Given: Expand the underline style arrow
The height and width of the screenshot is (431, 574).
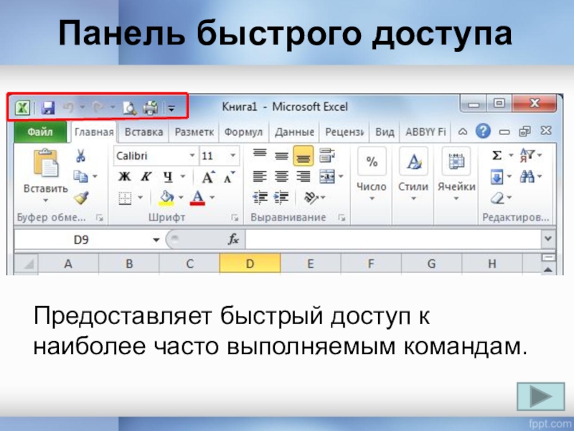Looking at the screenshot, I should pyautogui.click(x=183, y=177).
